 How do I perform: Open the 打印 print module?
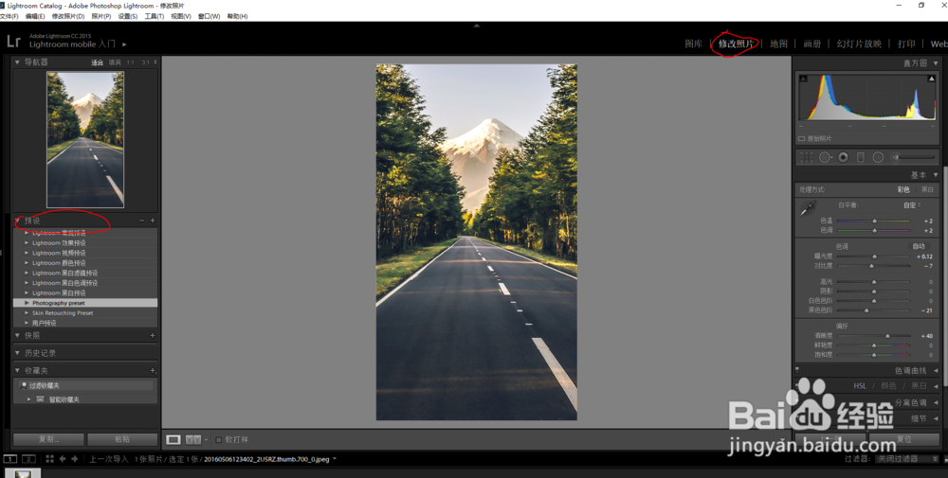(x=906, y=44)
